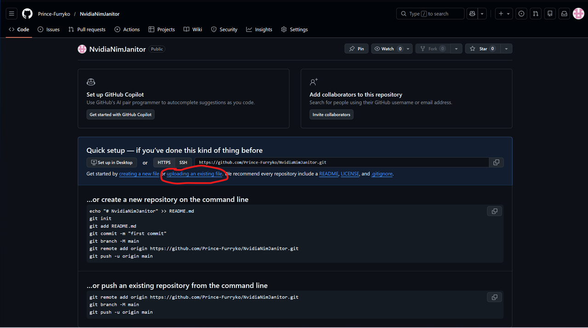Click the repository clone URL field
588x328 pixels.
[x=342, y=162]
